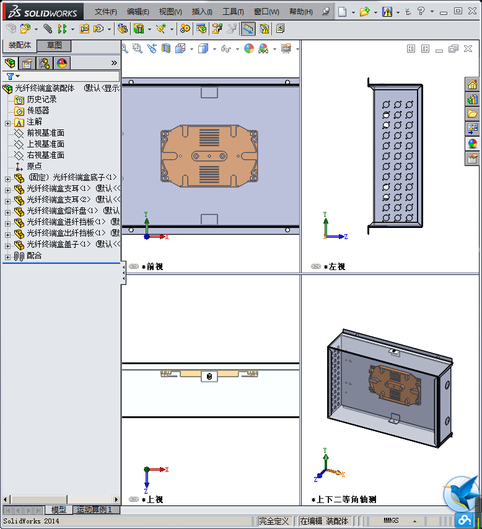Open the Display Style dropdown arrow
The image size is (482, 529).
point(214,50)
